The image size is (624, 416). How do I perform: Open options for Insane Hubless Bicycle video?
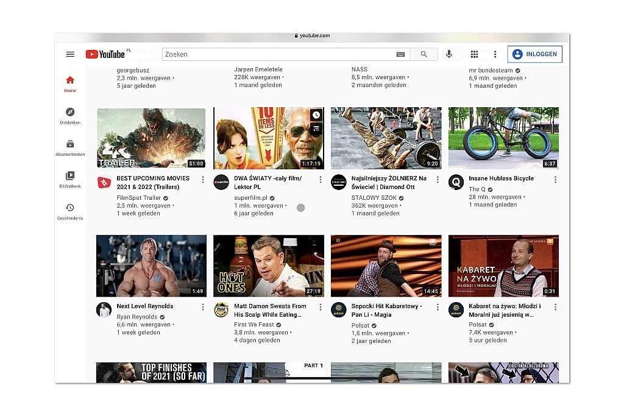coord(555,180)
